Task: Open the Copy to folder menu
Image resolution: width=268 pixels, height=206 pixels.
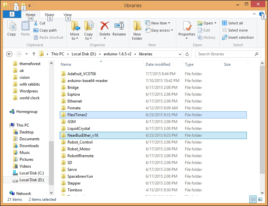Action: 89,30
